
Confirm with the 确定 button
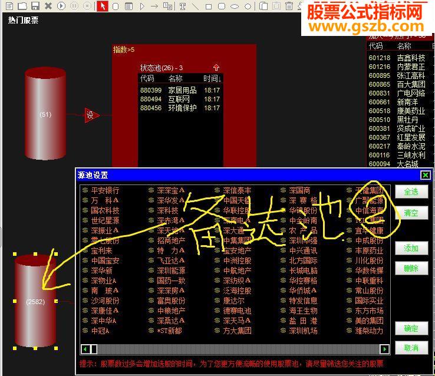point(411,328)
